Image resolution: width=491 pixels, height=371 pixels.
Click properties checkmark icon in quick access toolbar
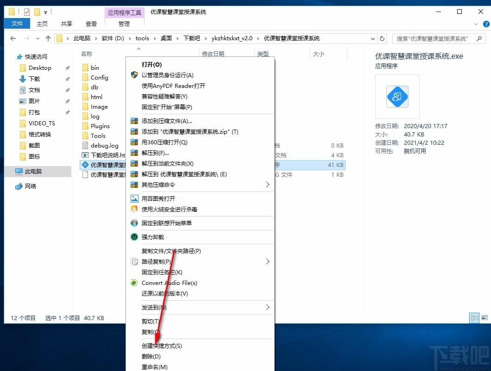click(x=27, y=12)
